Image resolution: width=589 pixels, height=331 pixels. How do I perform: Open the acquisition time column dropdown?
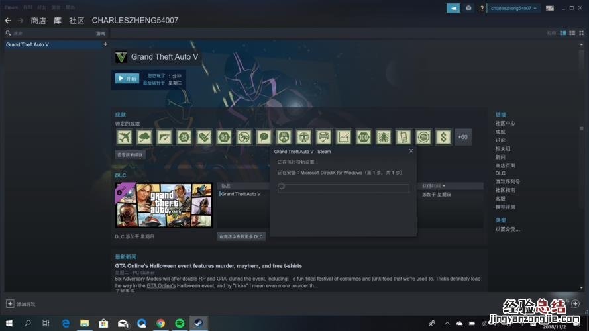click(x=433, y=186)
